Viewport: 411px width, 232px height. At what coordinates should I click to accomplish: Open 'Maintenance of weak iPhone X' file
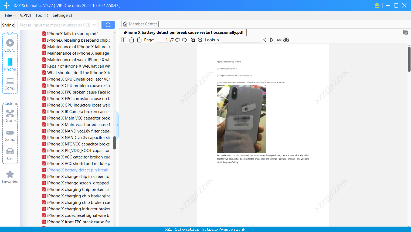point(76,60)
